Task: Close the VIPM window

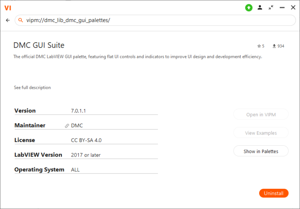Action: coord(293,7)
